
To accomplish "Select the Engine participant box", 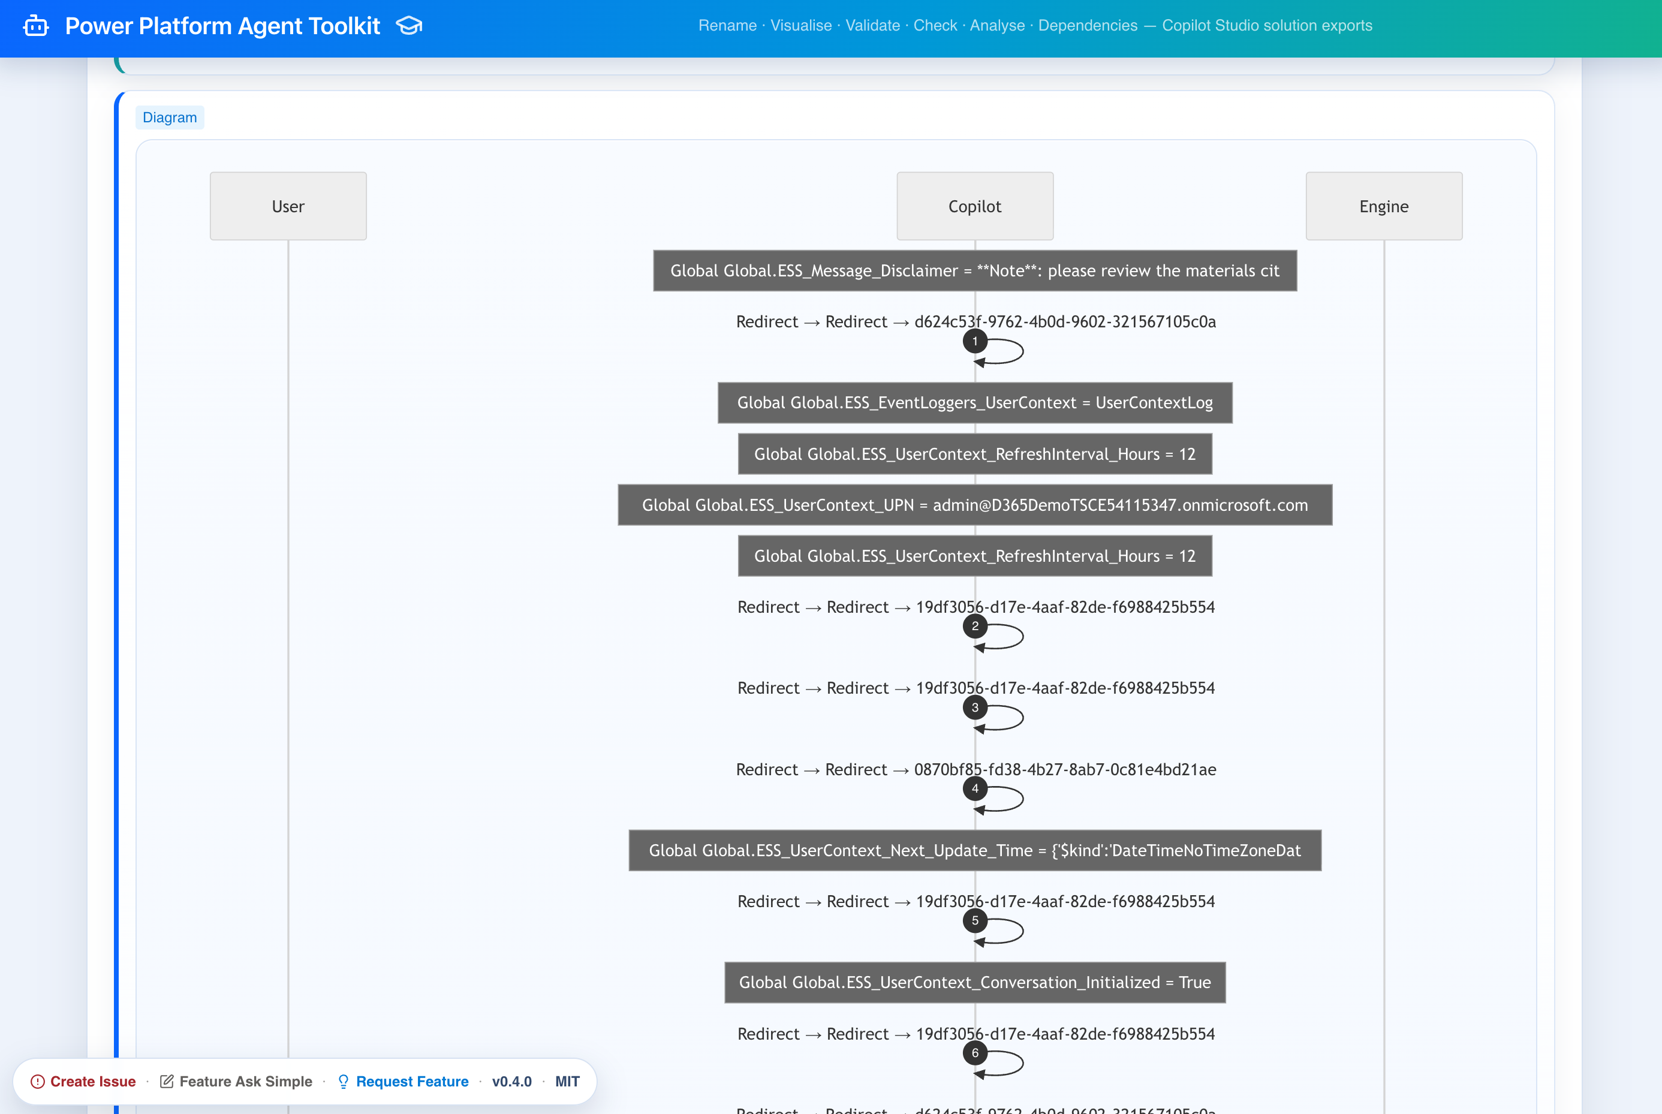I will (x=1384, y=206).
